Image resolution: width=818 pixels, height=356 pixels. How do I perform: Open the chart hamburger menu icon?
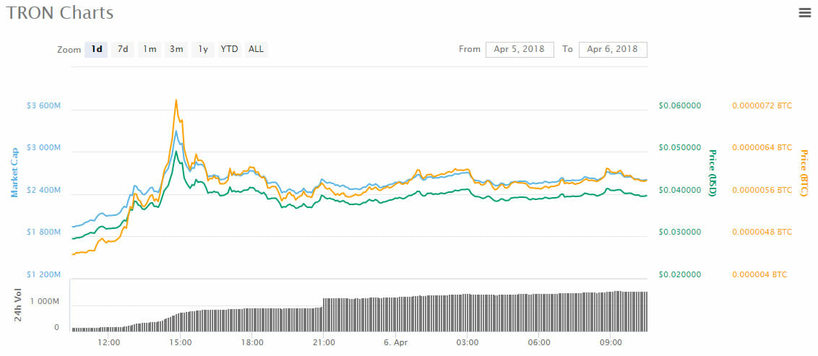[x=804, y=12]
